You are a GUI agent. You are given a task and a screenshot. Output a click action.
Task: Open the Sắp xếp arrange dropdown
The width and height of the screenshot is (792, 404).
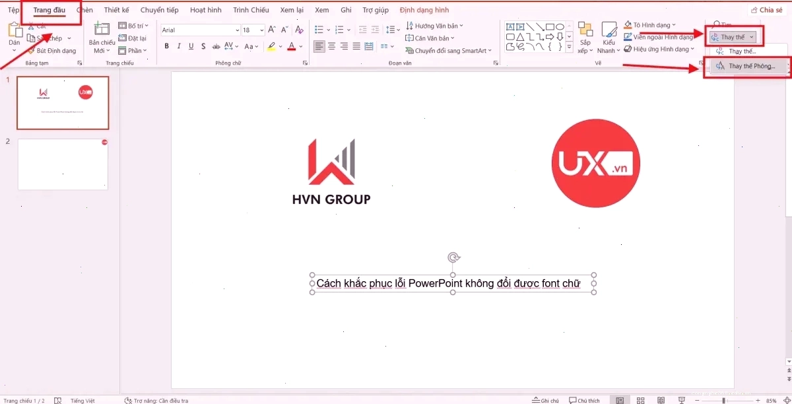point(585,38)
